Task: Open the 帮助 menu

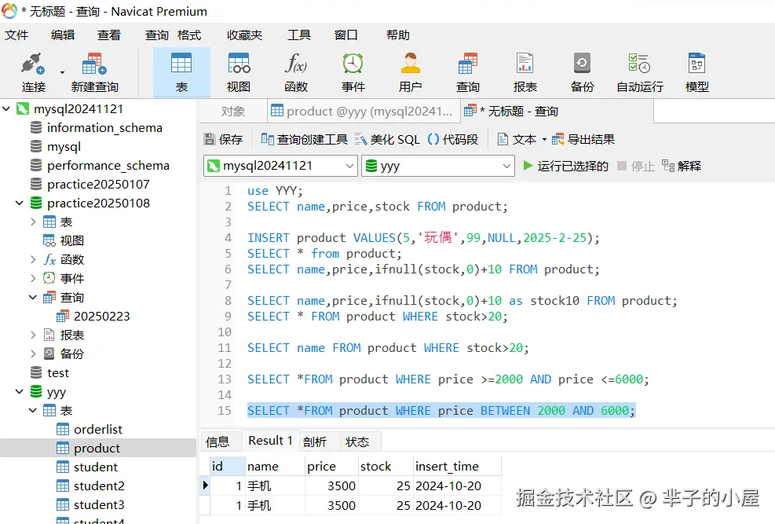Action: click(x=398, y=35)
